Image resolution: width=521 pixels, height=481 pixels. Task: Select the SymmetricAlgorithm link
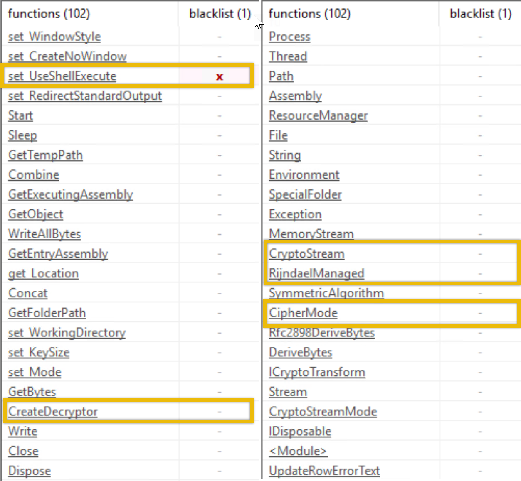tap(326, 293)
